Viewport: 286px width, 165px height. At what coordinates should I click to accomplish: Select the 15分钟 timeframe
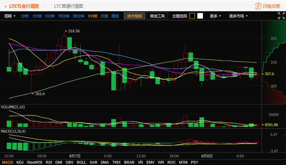(x=64, y=16)
